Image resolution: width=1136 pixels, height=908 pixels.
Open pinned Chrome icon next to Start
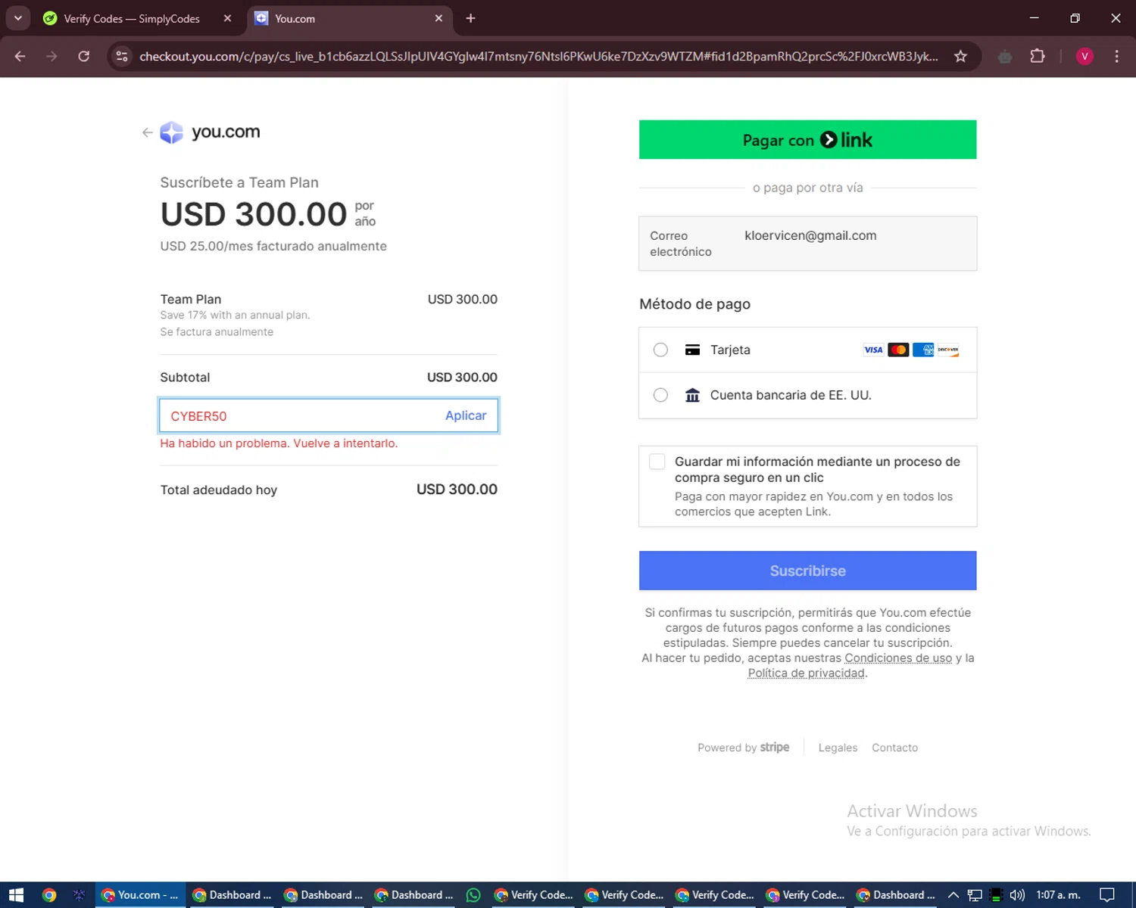(49, 895)
